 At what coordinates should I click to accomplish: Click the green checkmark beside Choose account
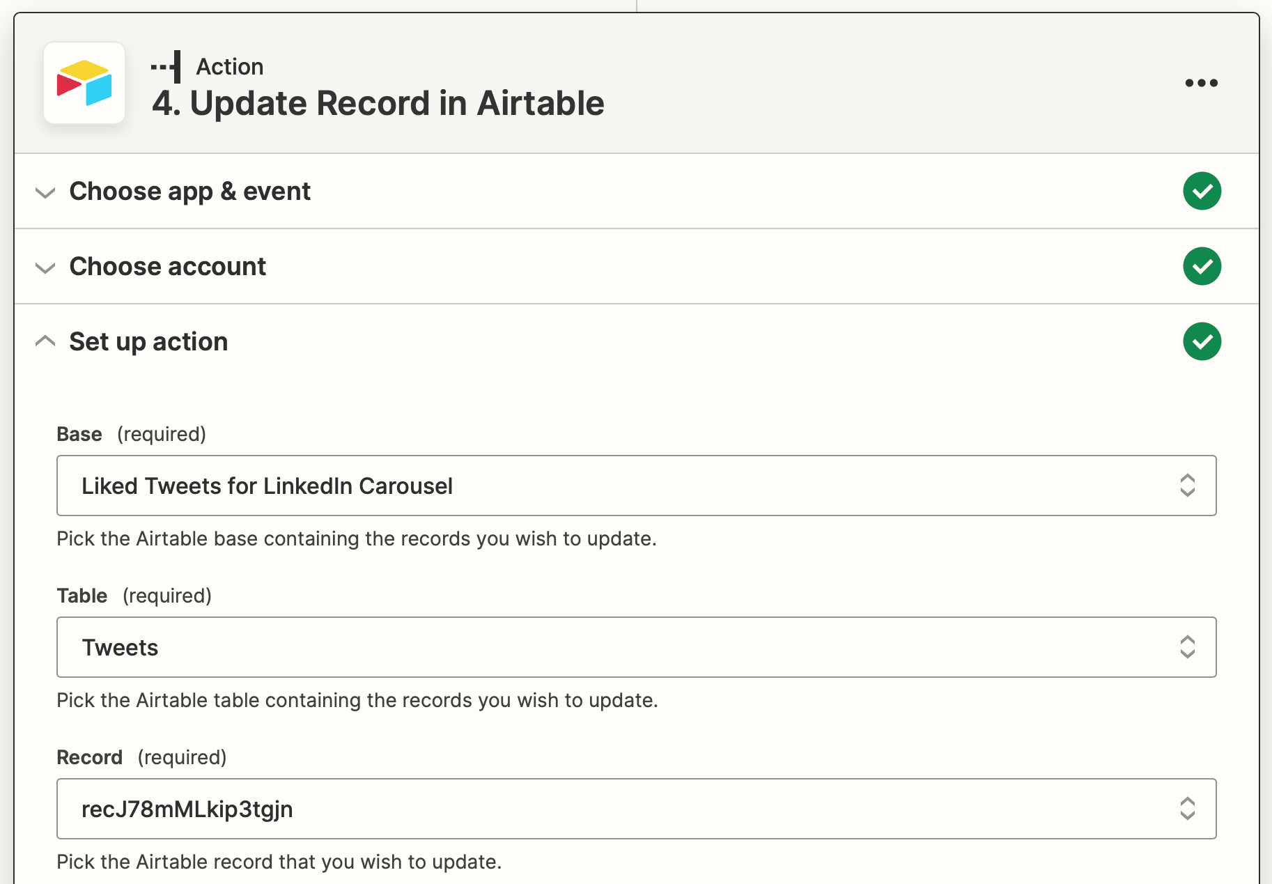1202,266
